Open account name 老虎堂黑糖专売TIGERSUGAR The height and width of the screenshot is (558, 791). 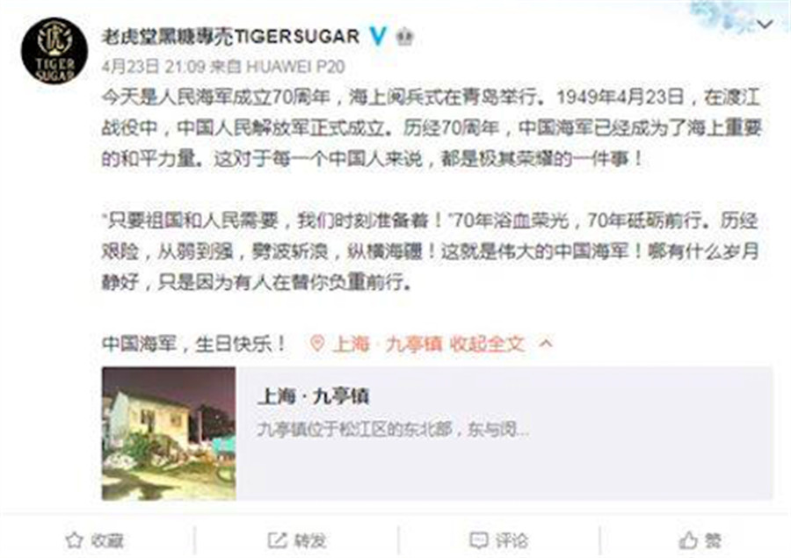230,36
